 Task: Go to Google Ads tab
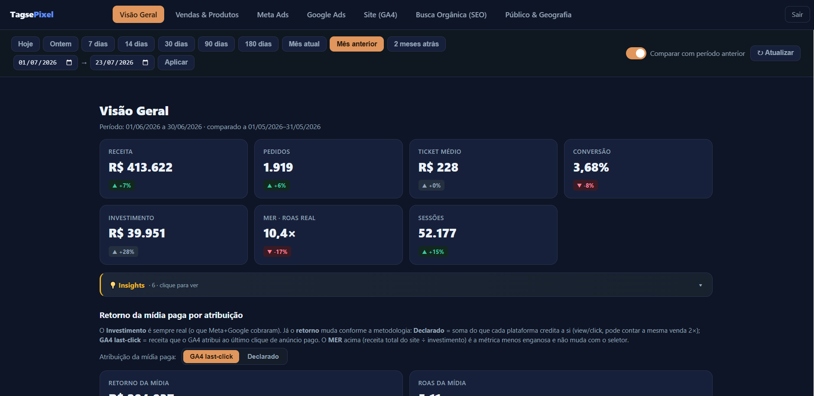coord(326,14)
